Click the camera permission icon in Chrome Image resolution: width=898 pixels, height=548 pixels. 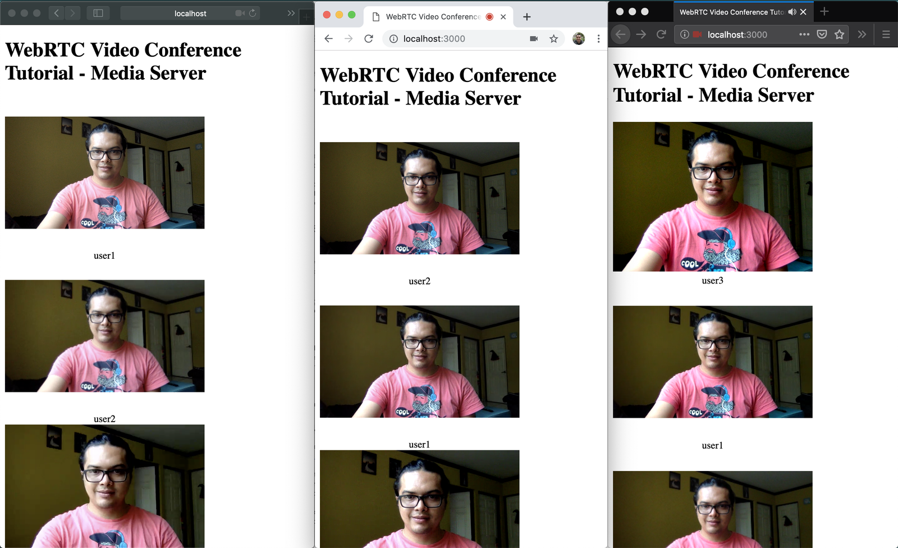click(534, 39)
